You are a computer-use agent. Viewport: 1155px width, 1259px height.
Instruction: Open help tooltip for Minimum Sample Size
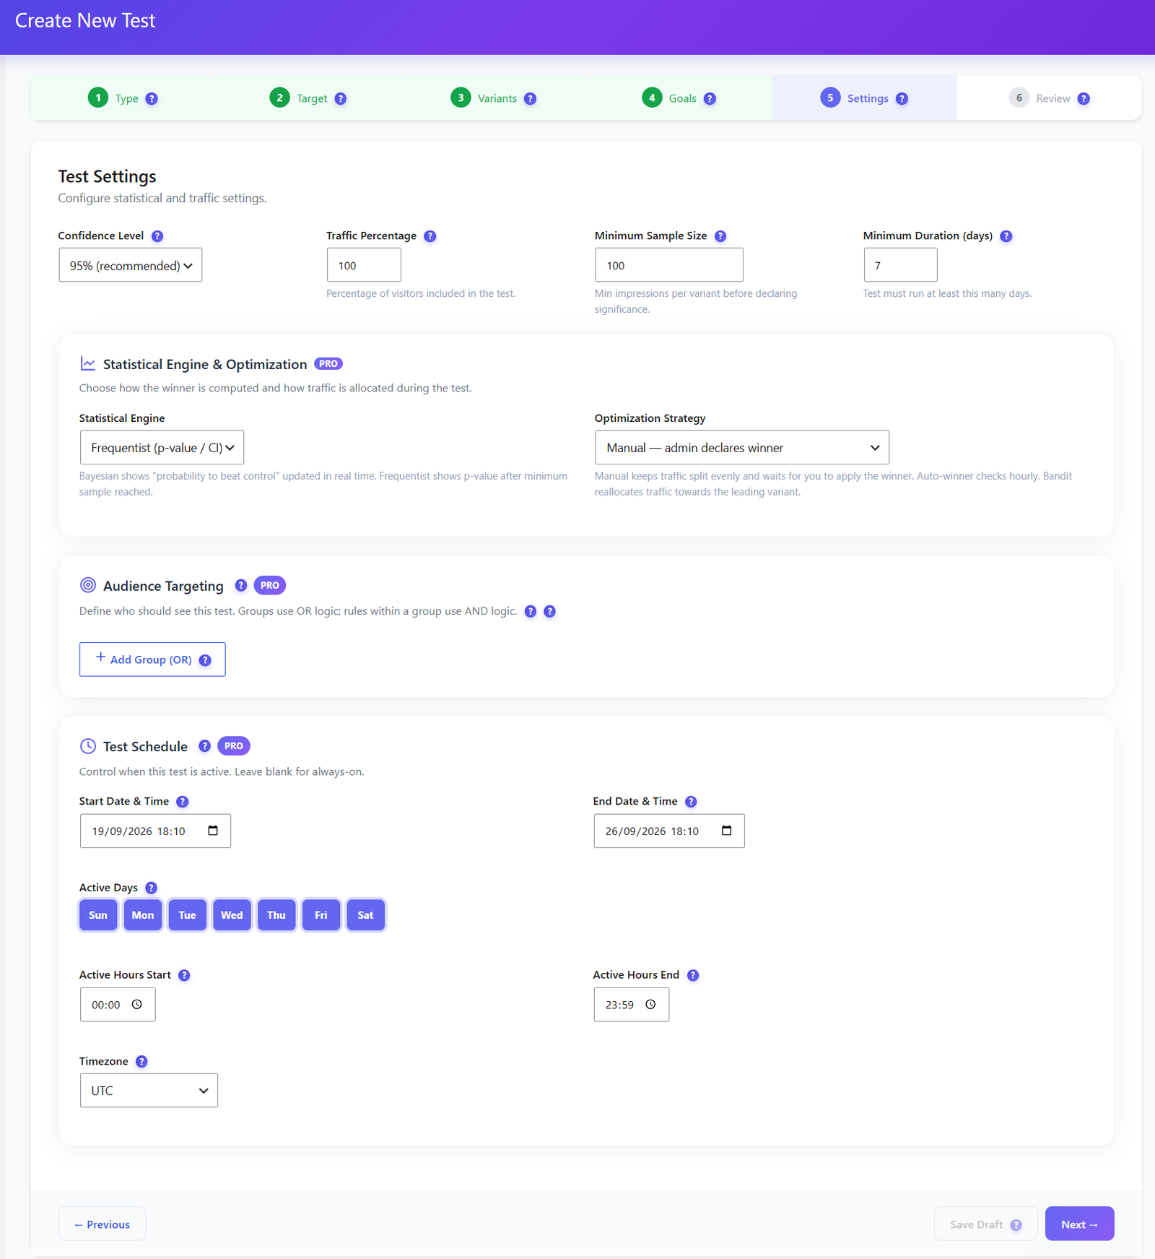(x=720, y=236)
